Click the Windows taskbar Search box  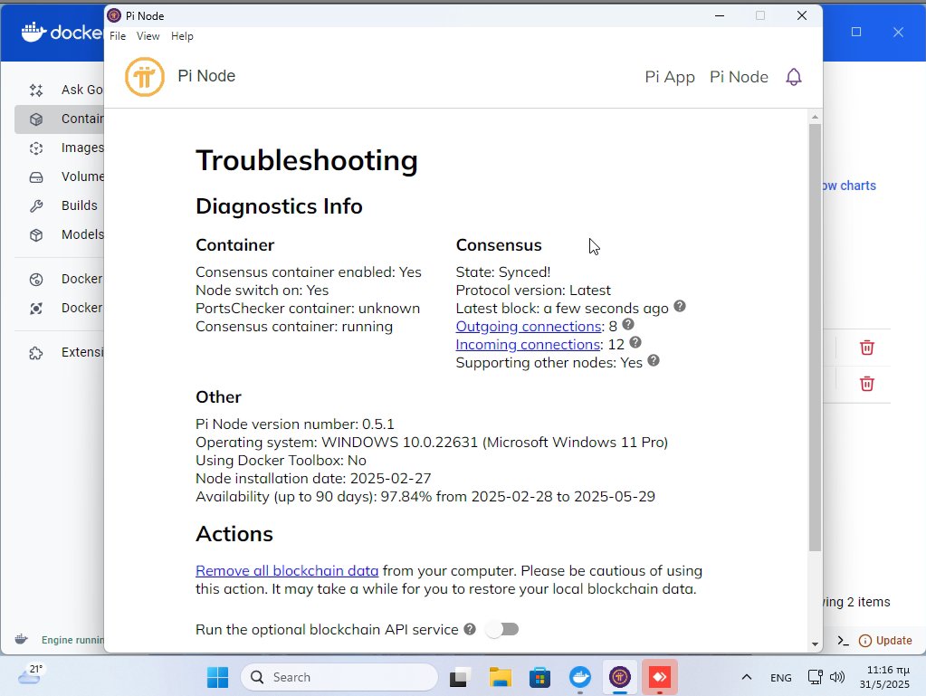[339, 677]
